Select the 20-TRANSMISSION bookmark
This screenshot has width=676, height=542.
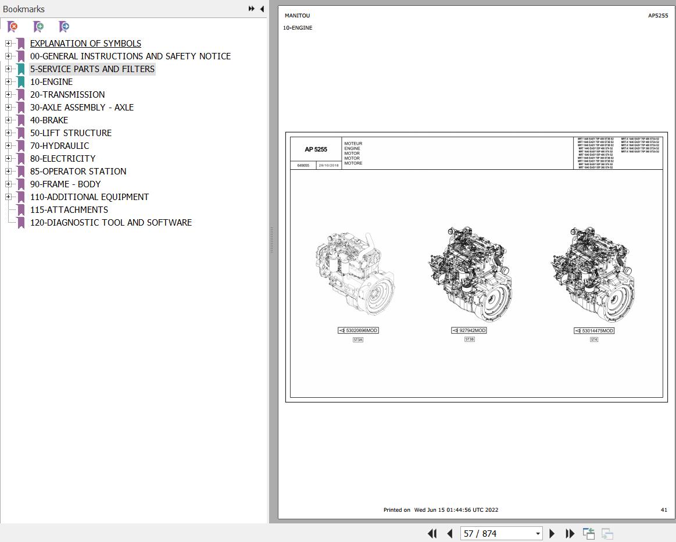tap(67, 94)
